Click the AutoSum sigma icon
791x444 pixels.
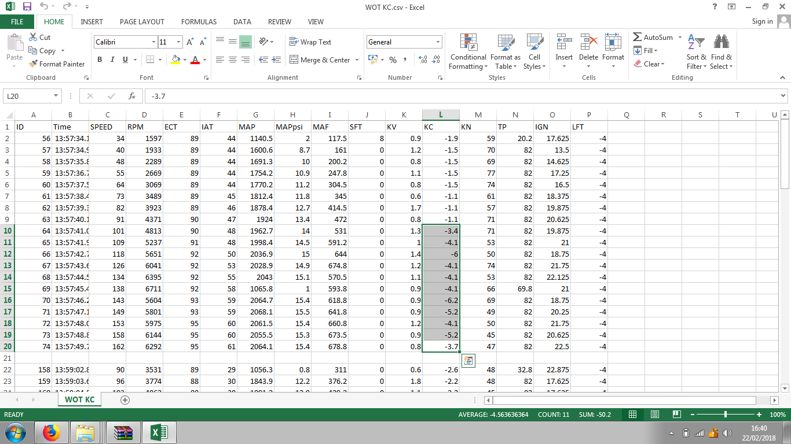click(x=638, y=37)
